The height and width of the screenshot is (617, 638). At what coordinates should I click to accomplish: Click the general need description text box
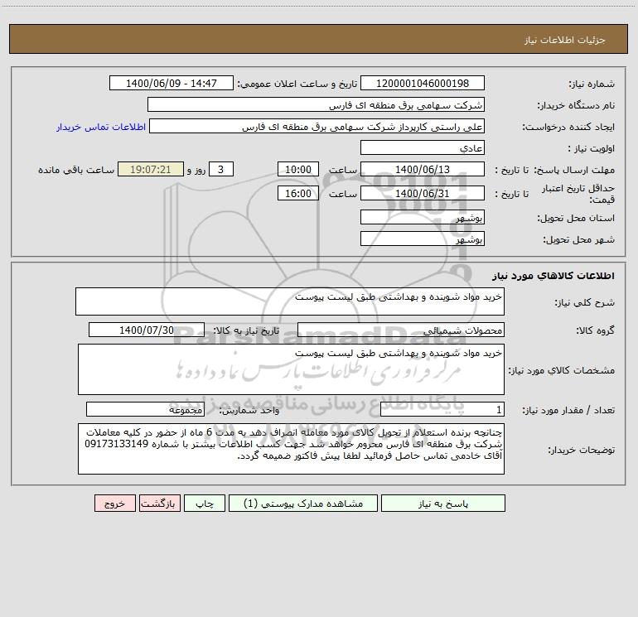(290, 301)
